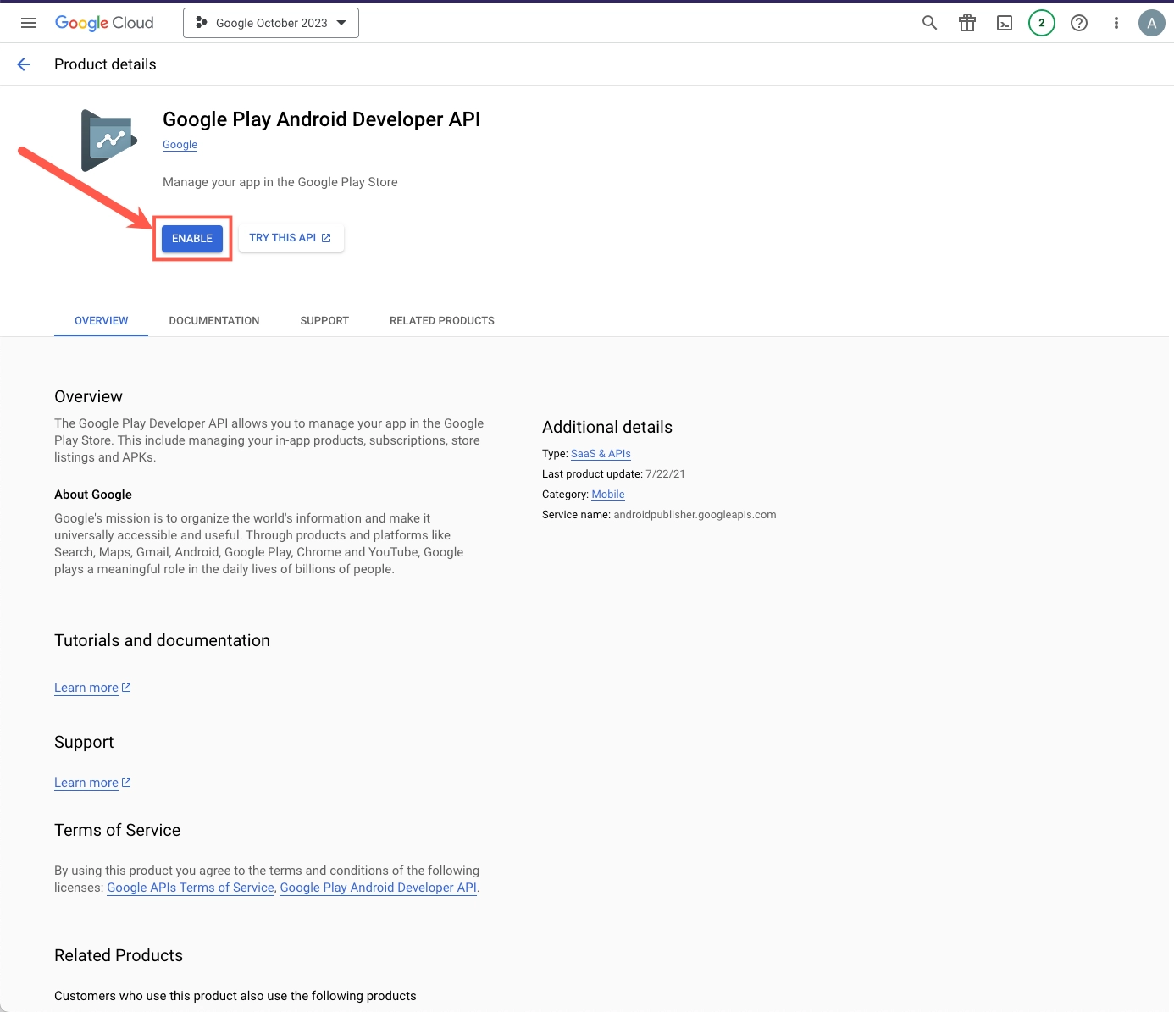
Task: Click the ENABLE button
Action: [192, 239]
